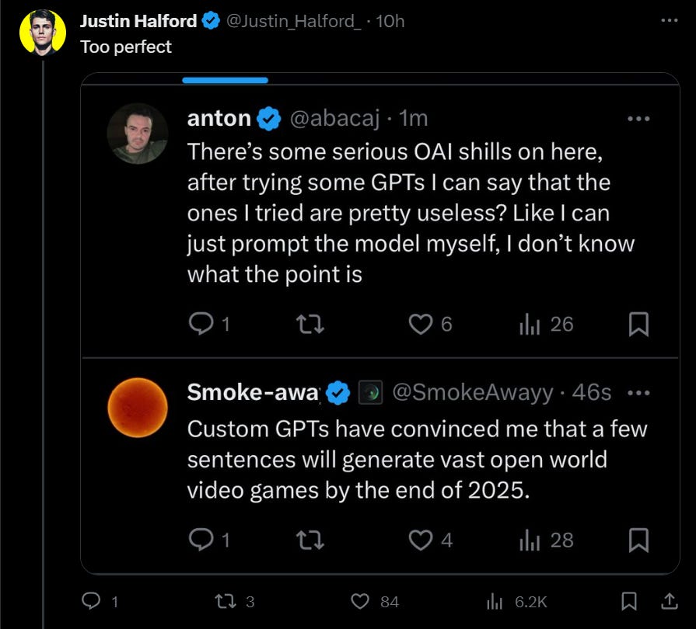Open @abacaj profile handle
The height and width of the screenshot is (629, 696).
334,118
